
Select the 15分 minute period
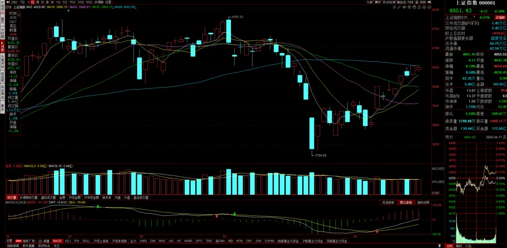tap(73, 2)
